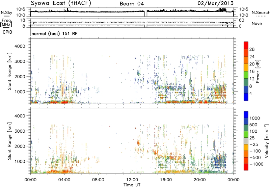Click the "N.Sky" legend label

(x=6, y=12)
